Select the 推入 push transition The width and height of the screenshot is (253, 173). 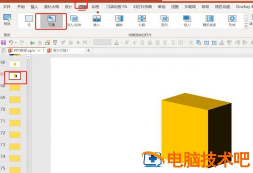tap(97, 21)
